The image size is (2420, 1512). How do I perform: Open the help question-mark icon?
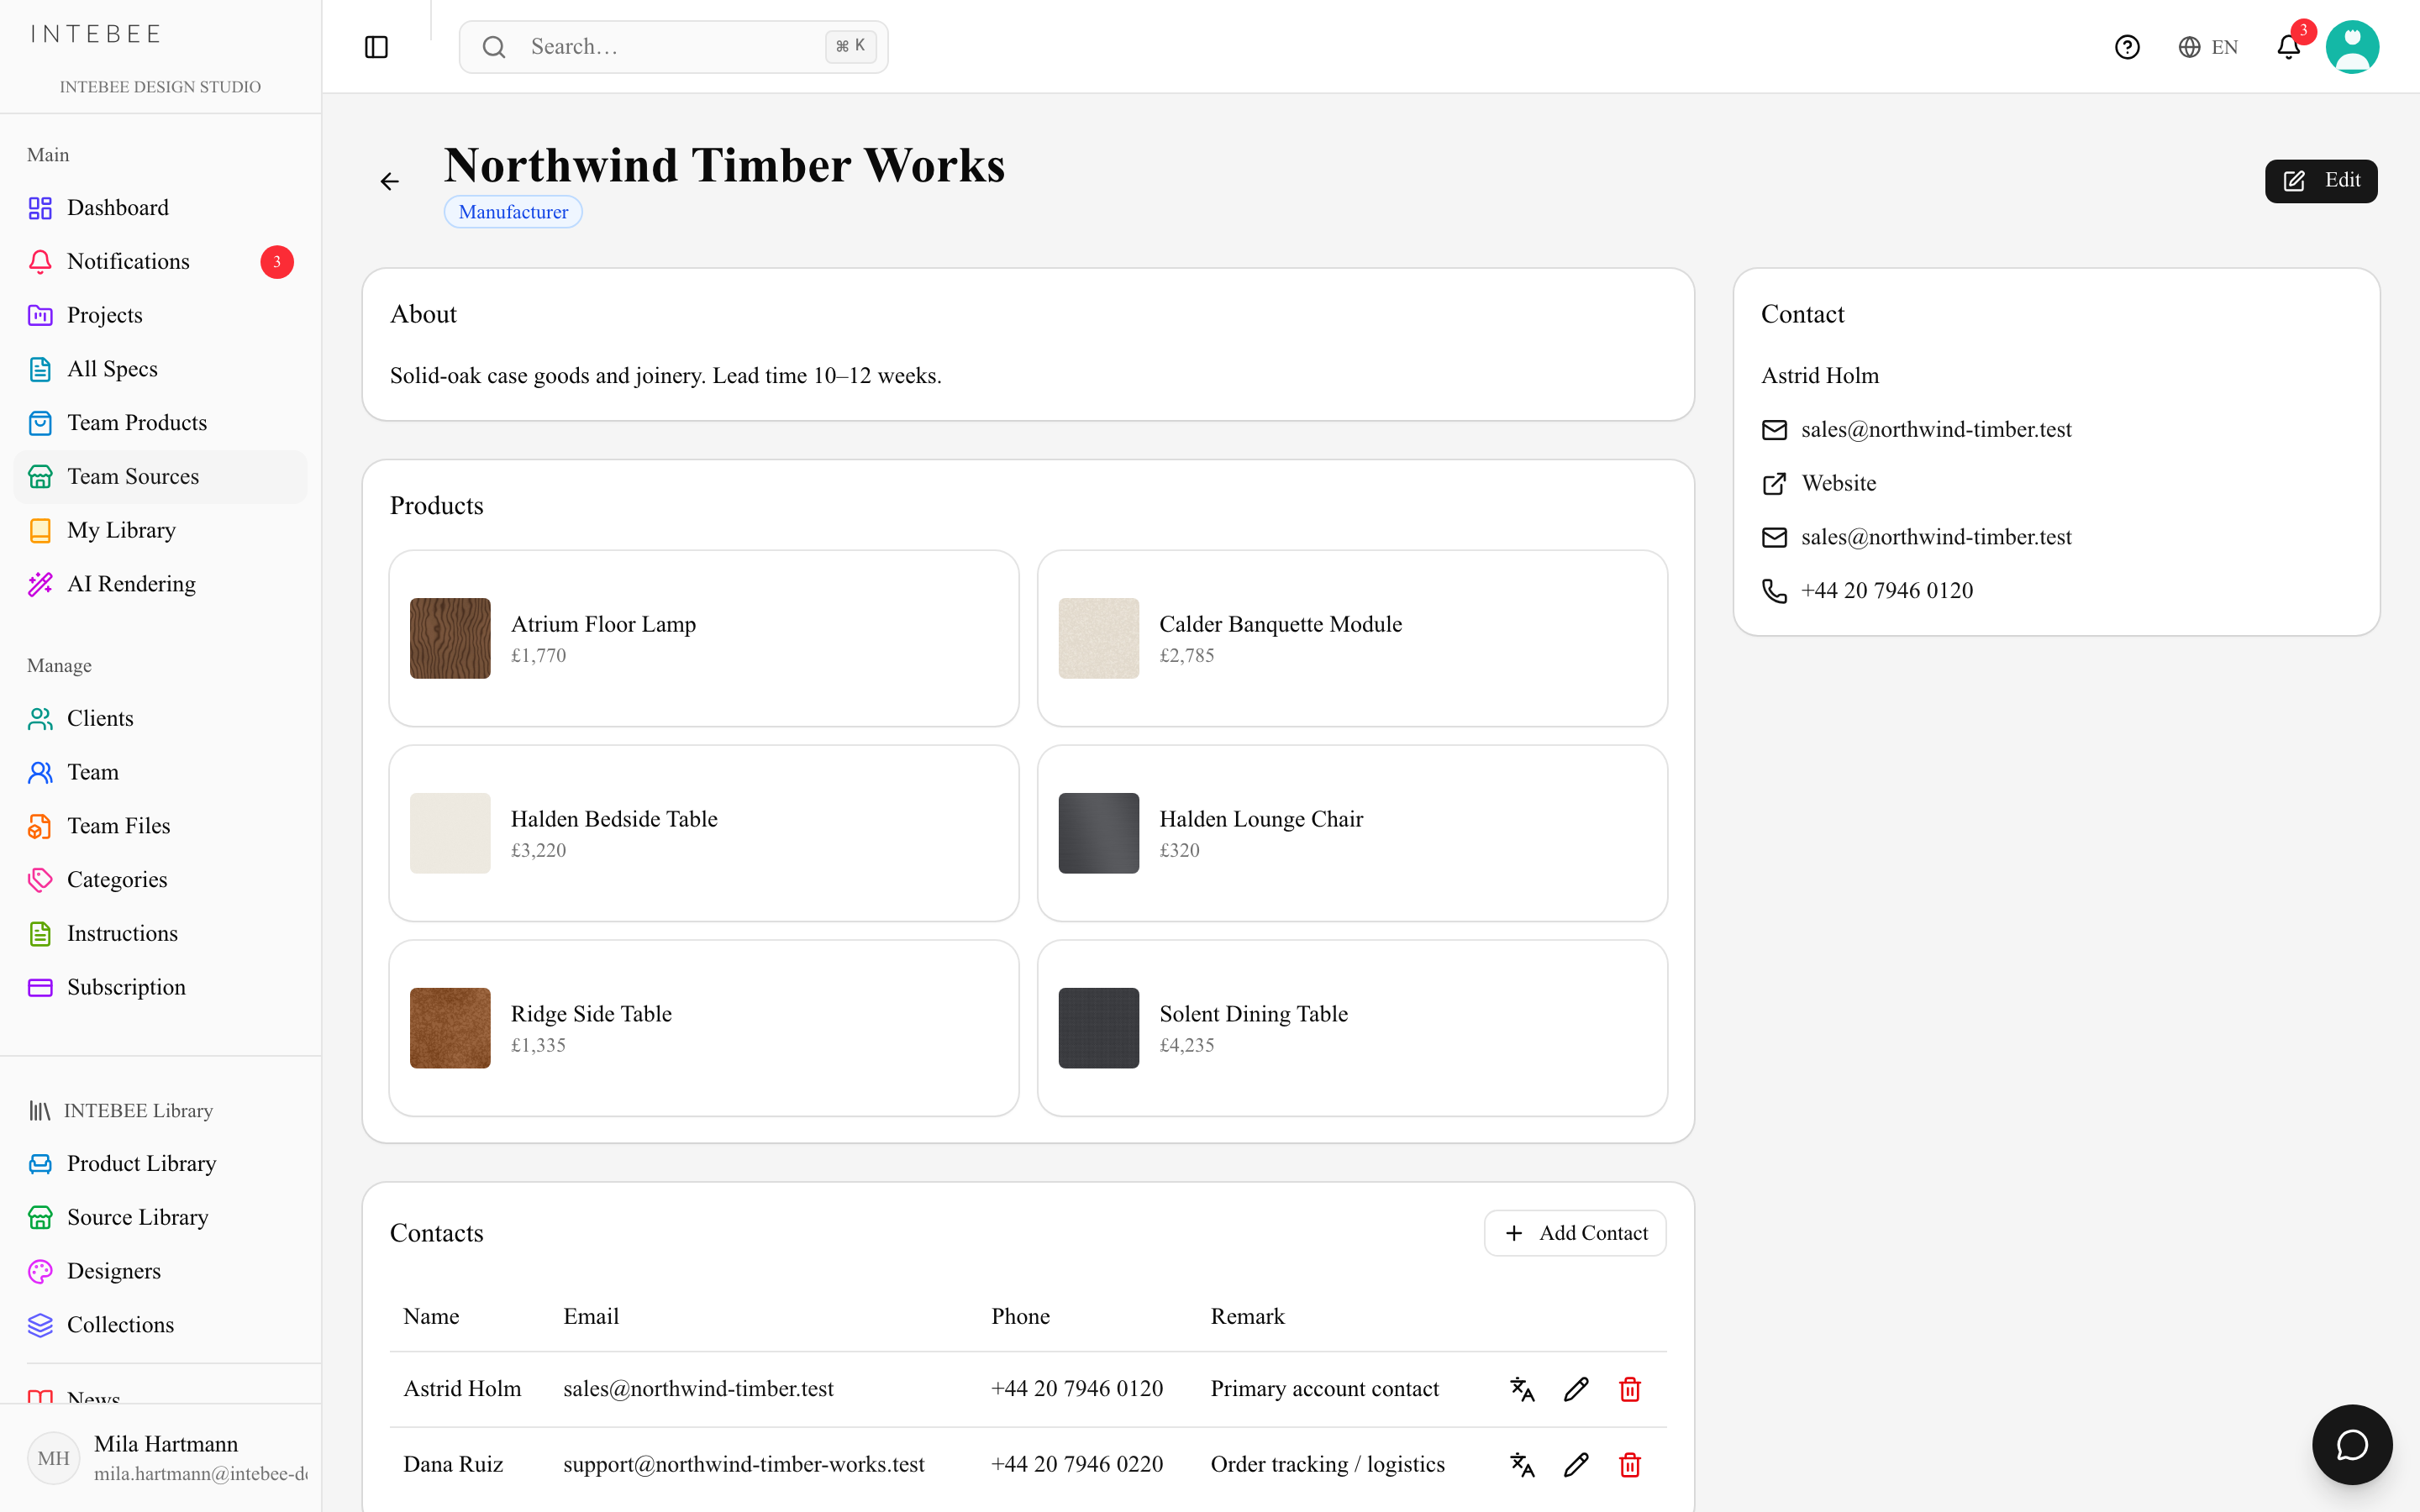click(x=2127, y=47)
